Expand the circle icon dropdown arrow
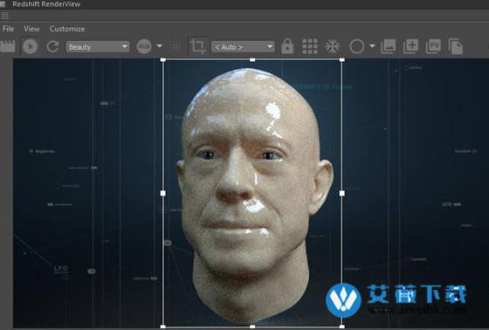The image size is (489, 330). (x=372, y=46)
